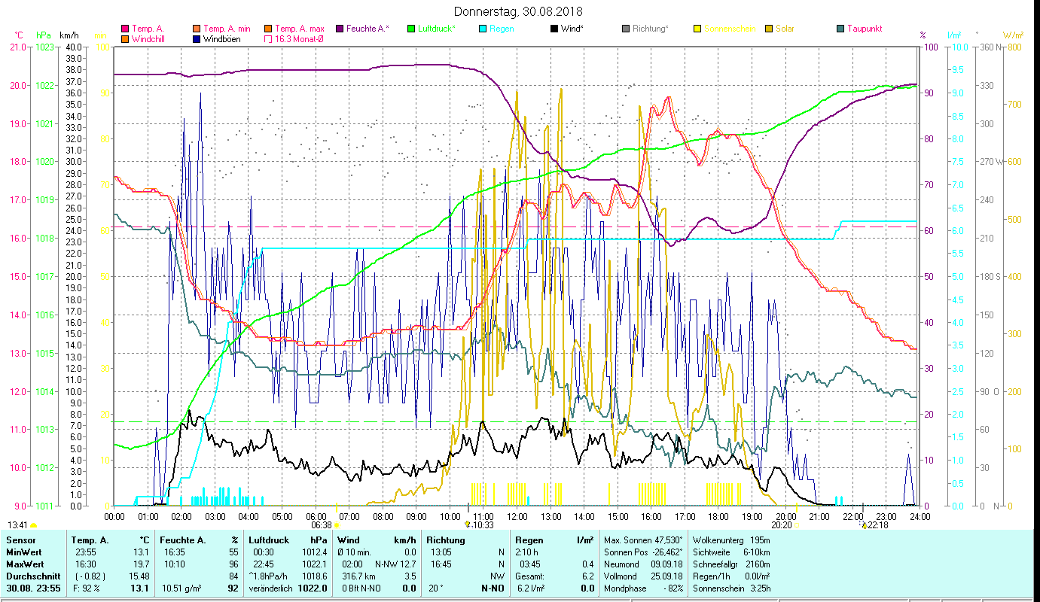The height and width of the screenshot is (602, 1040).
Task: Click the Vollmond date 25.09.18
Action: tap(665, 576)
